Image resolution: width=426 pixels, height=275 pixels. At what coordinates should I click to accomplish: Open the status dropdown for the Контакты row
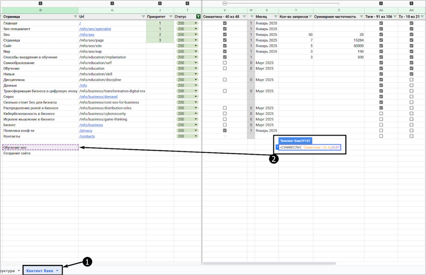tap(196, 136)
